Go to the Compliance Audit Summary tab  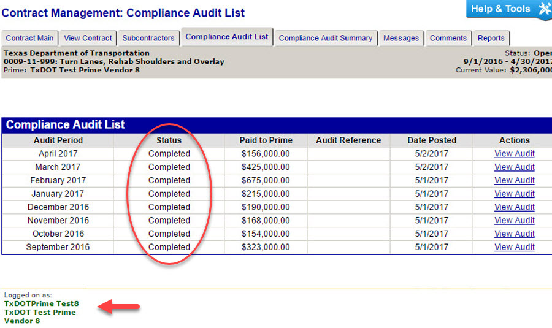pyautogui.click(x=325, y=38)
